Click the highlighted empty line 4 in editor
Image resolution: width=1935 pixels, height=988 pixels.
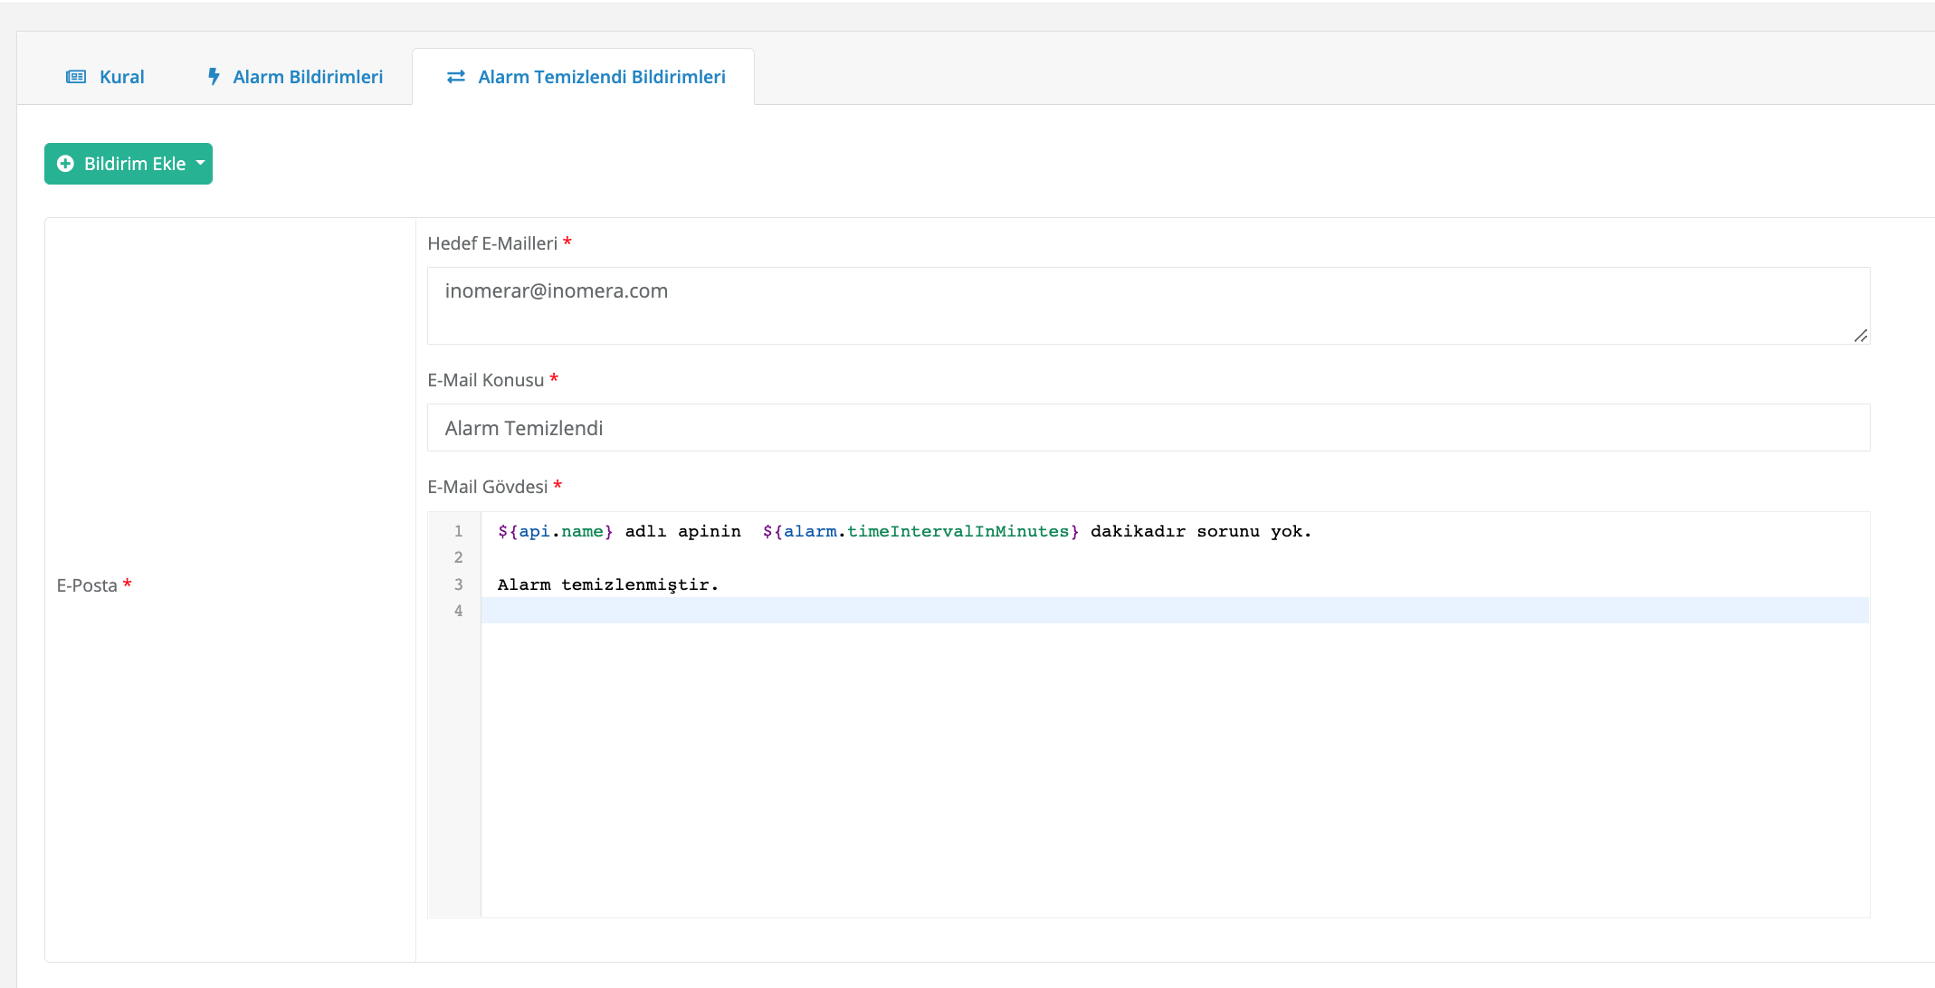[1175, 611]
